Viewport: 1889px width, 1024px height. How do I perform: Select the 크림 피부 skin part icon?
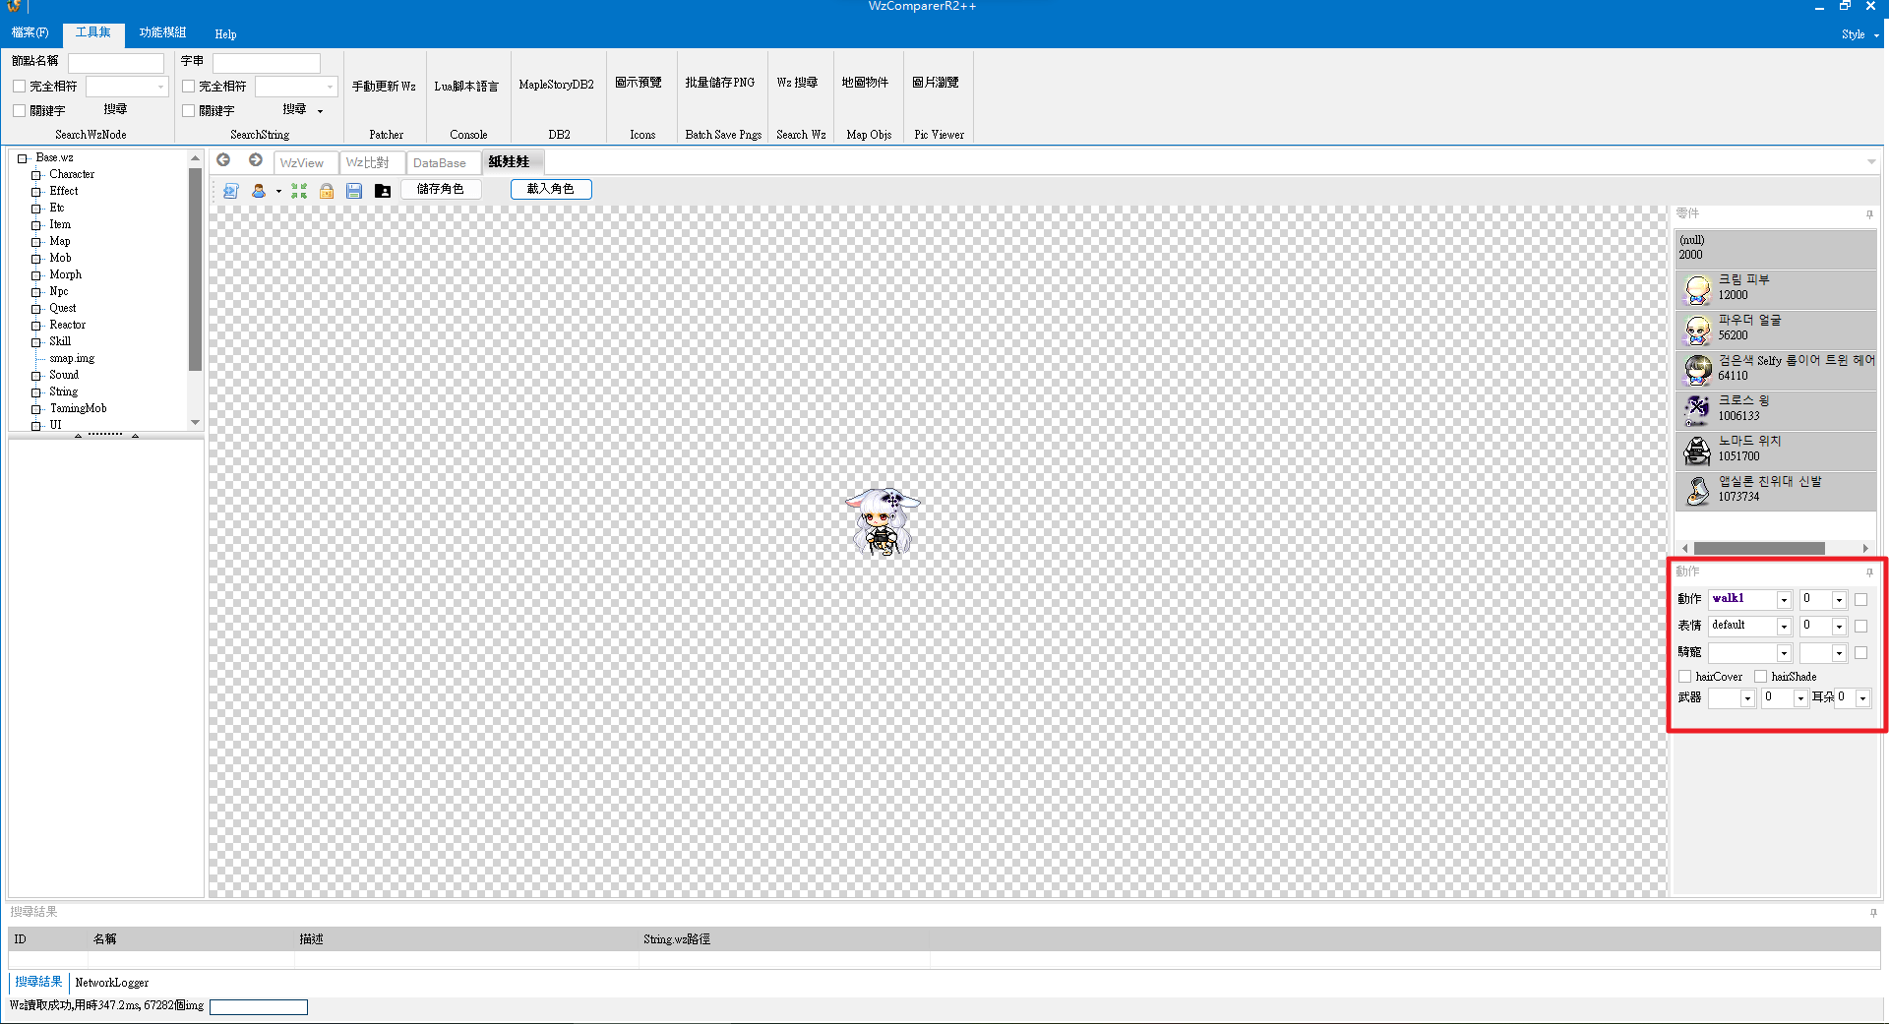[x=1698, y=289]
